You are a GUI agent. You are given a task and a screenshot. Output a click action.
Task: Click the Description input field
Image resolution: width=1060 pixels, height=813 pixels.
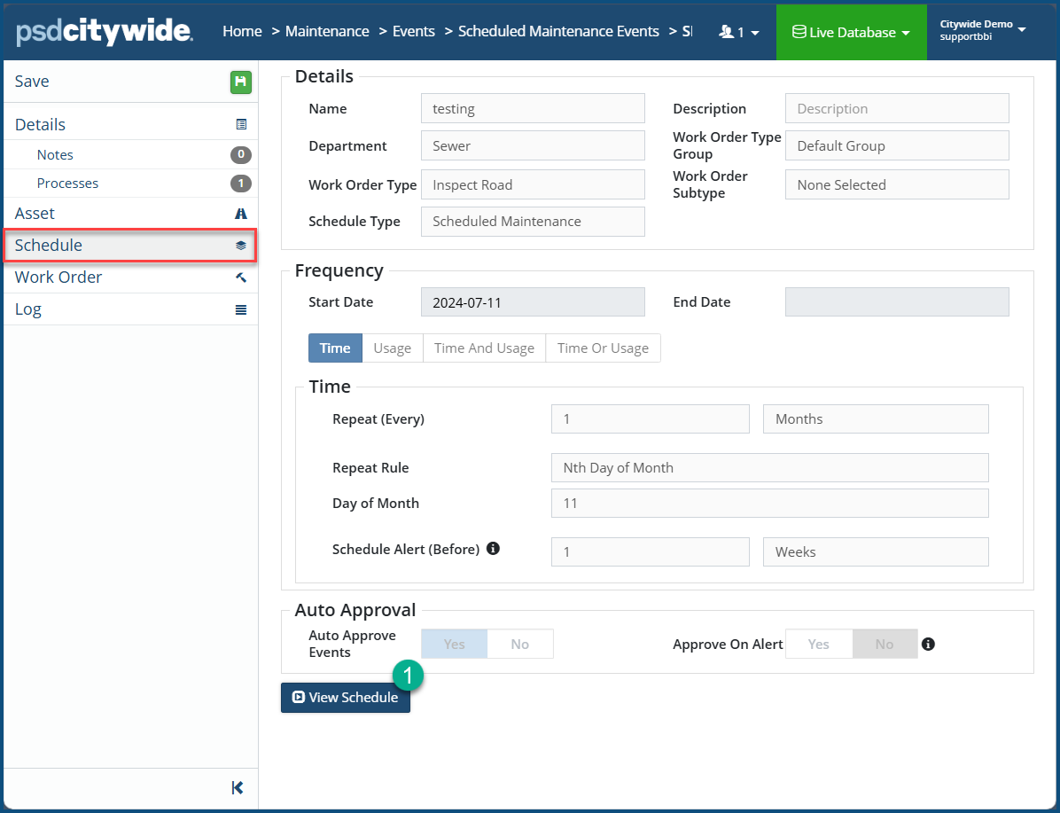[897, 108]
